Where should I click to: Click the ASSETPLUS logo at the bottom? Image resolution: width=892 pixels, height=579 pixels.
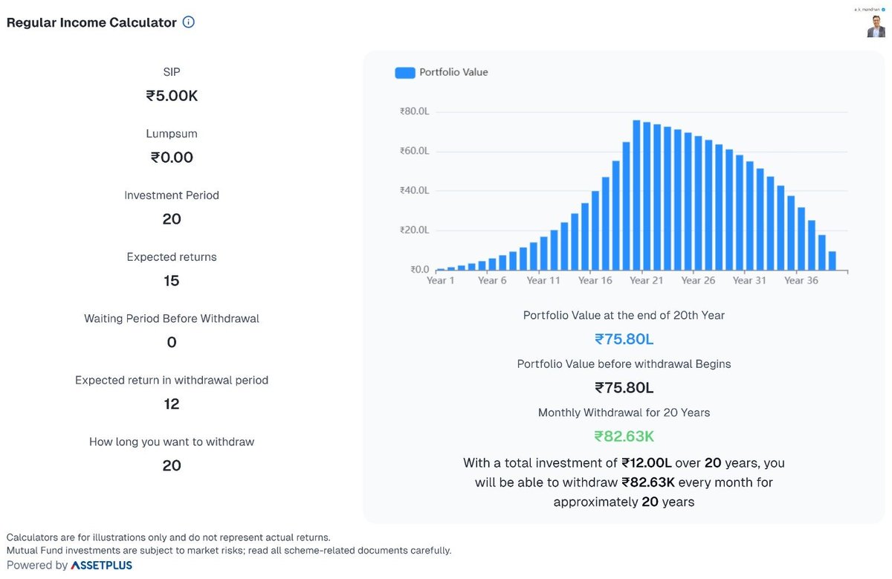102,566
